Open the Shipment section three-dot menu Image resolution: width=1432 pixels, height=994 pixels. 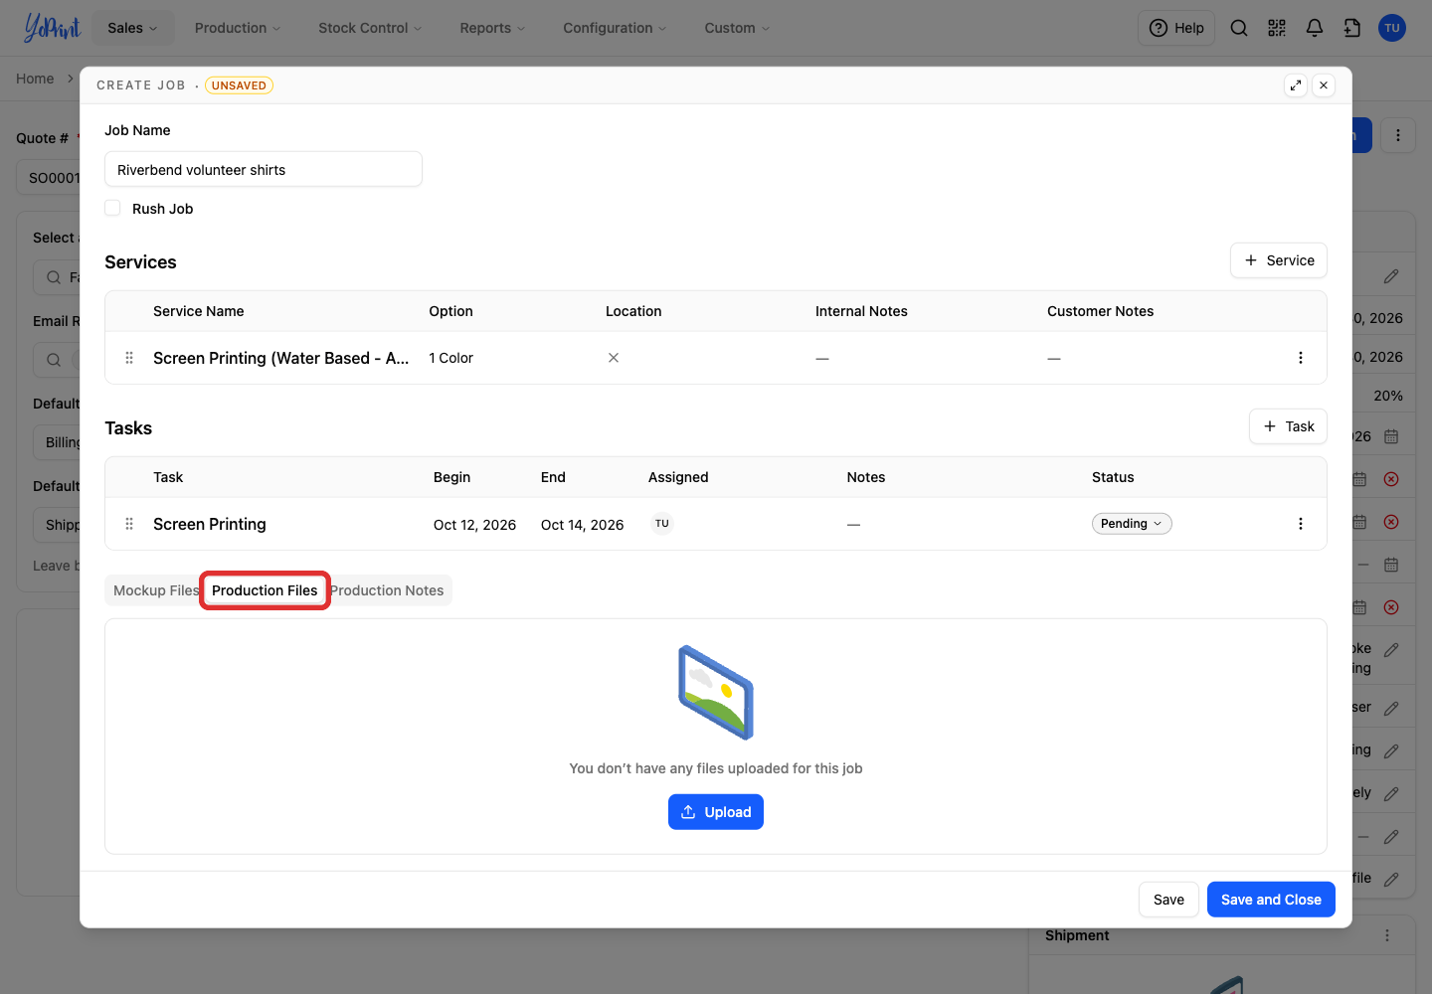1387,935
